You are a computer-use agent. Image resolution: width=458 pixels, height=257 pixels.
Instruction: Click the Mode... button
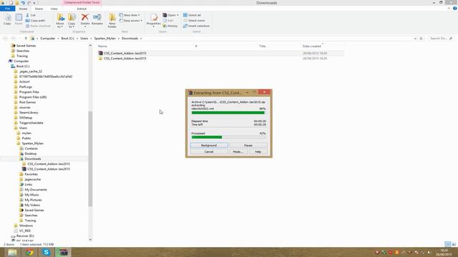coord(238,152)
